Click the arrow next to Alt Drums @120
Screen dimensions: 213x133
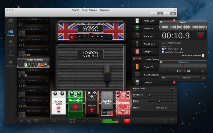click(x=182, y=49)
